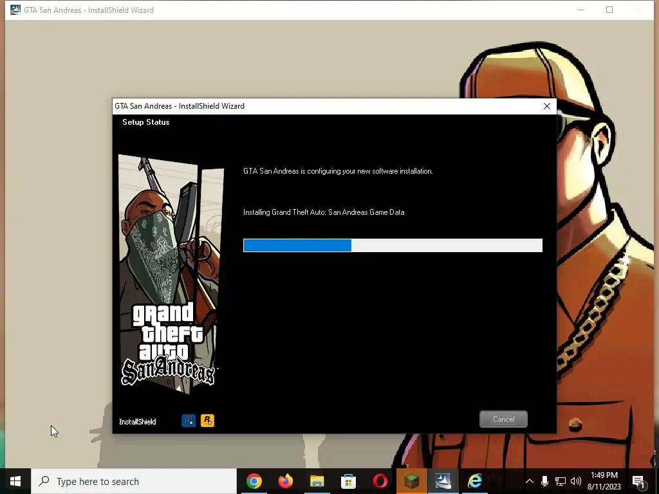The height and width of the screenshot is (494, 659).
Task: Open the clock and date flyout
Action: coord(604,481)
